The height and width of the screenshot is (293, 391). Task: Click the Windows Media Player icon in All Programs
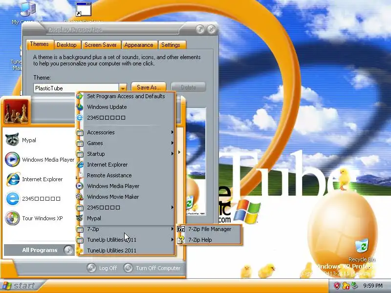pyautogui.click(x=80, y=186)
